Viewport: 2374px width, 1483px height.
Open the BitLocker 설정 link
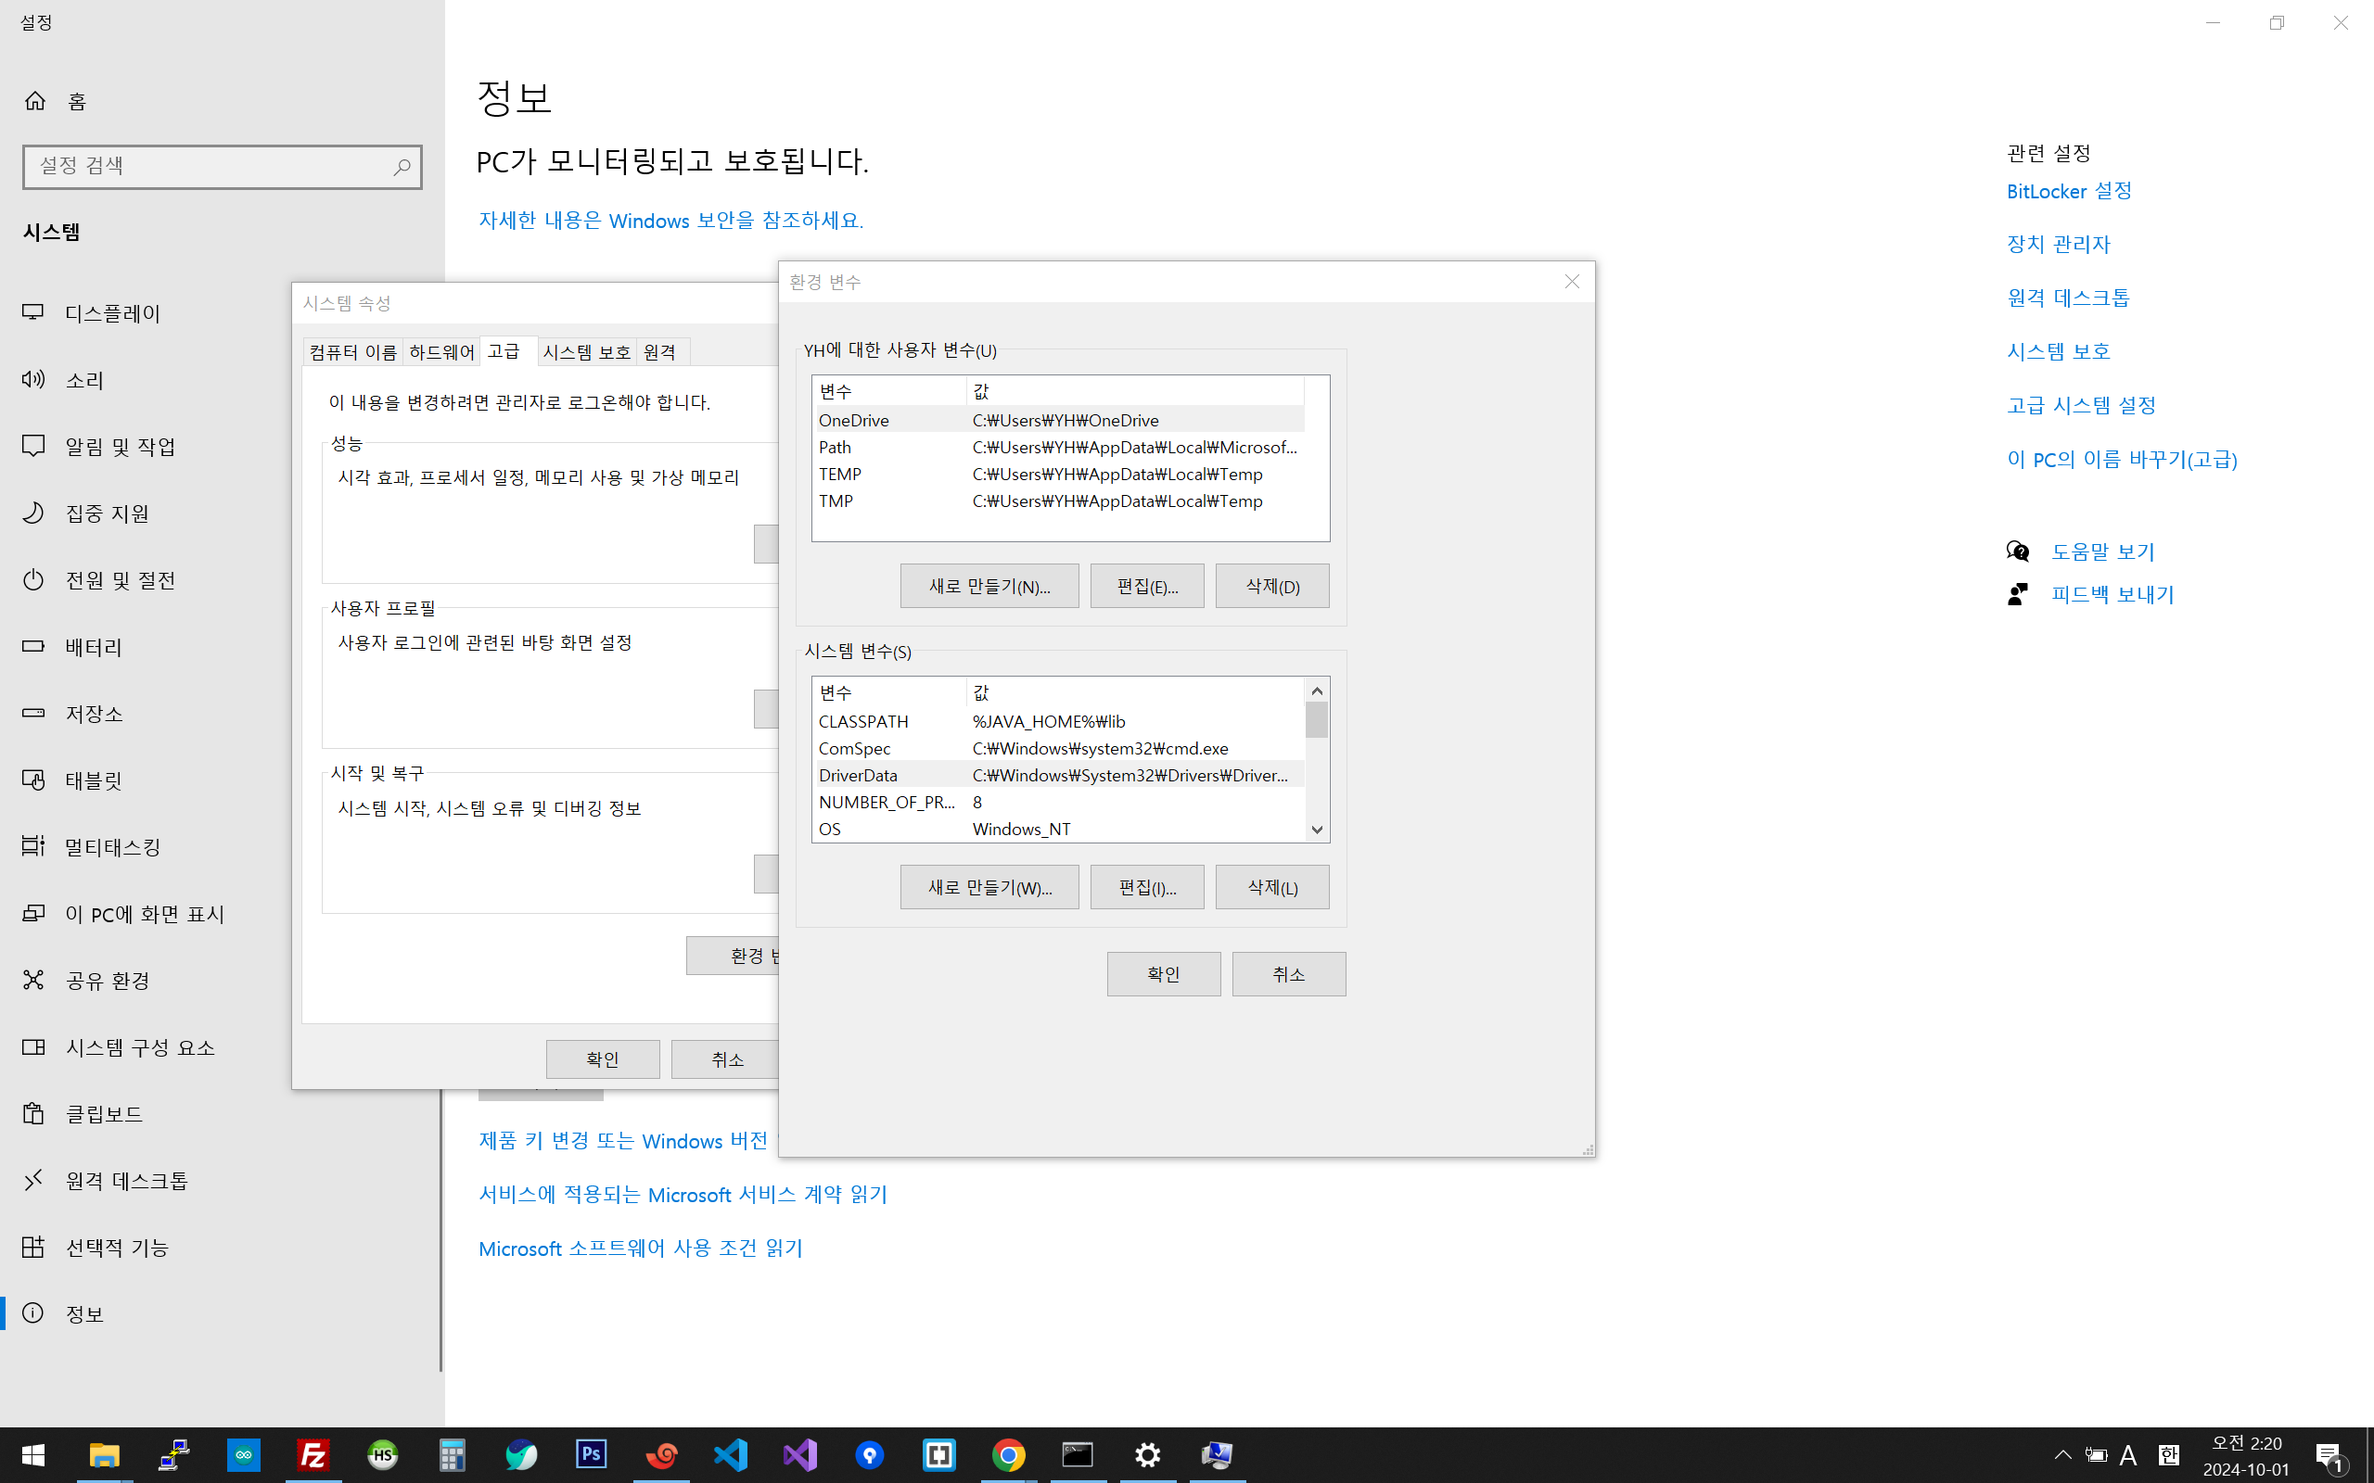coord(2069,191)
